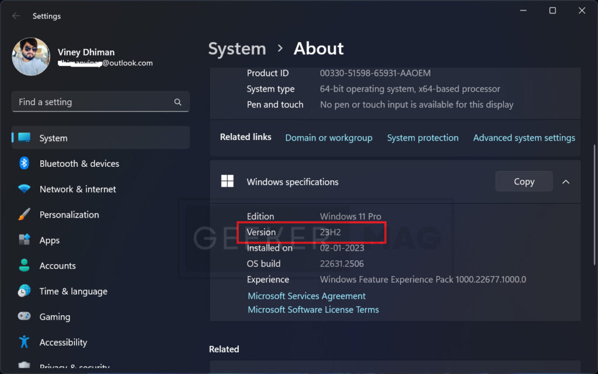This screenshot has height=374, width=598.
Task: Click the System breadcrumb in the header
Action: [x=237, y=49]
